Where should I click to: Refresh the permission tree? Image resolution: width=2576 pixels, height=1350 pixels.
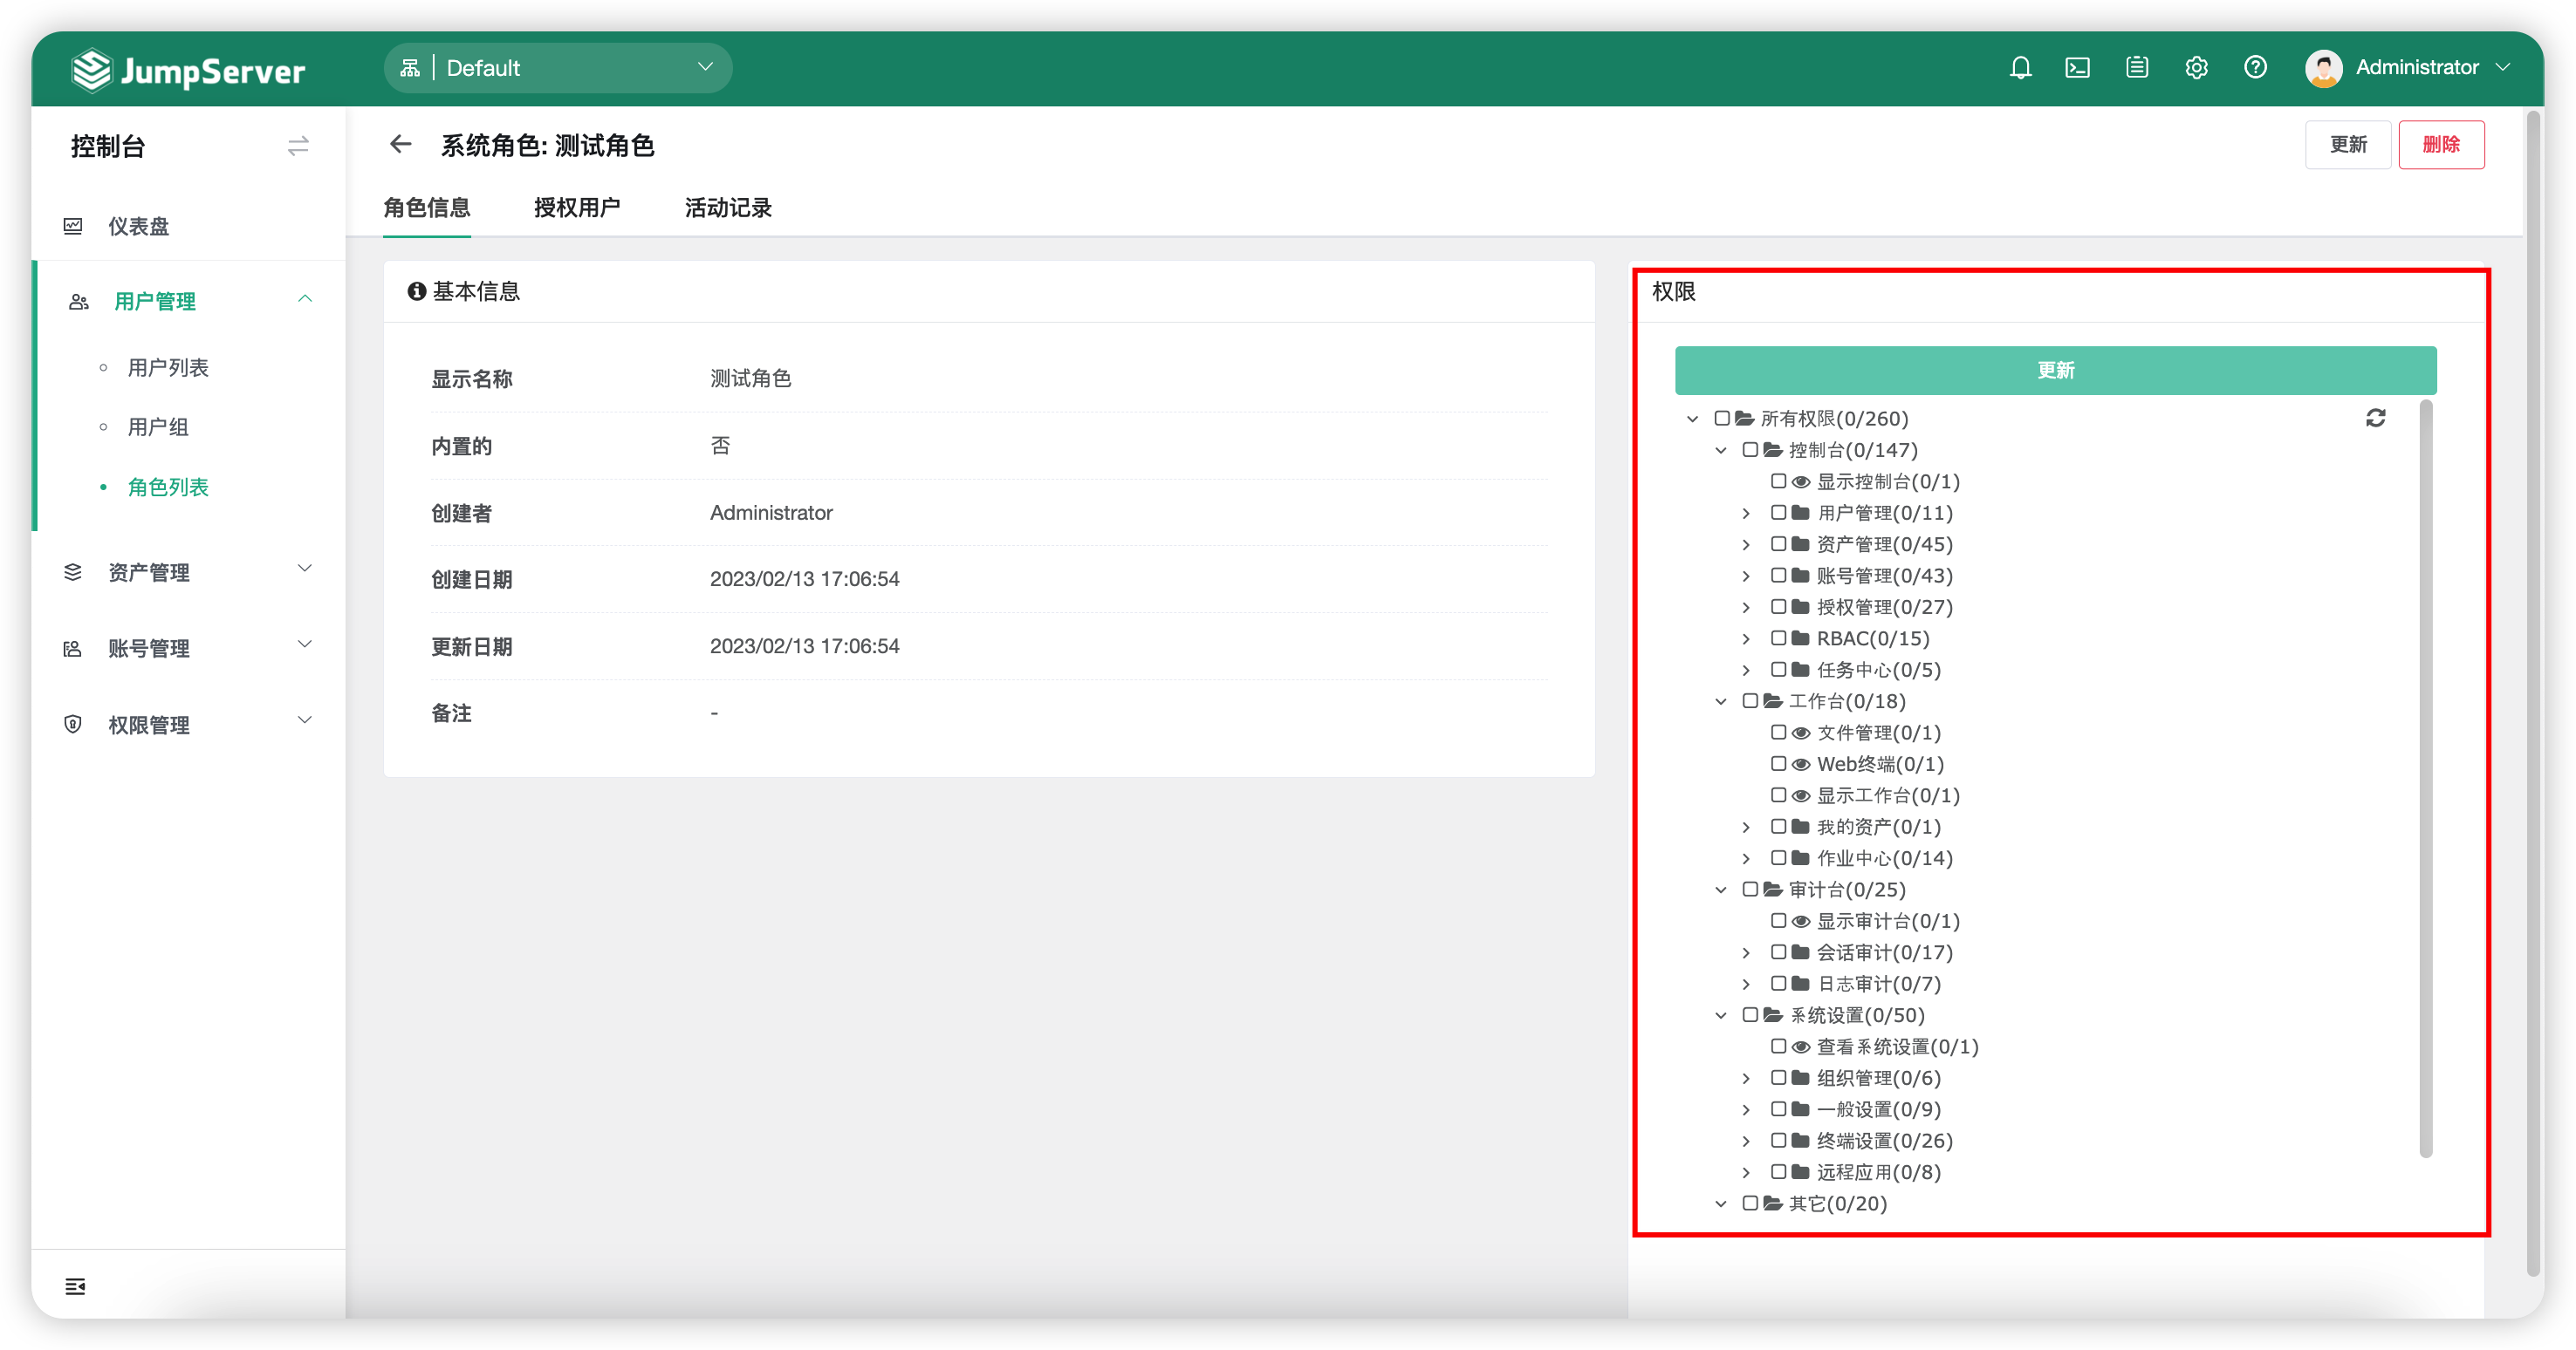2376,418
